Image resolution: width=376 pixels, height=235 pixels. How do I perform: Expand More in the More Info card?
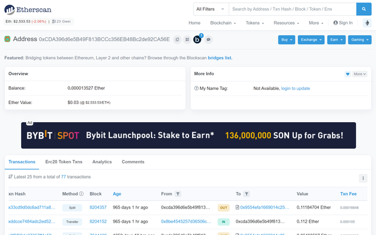click(360, 74)
